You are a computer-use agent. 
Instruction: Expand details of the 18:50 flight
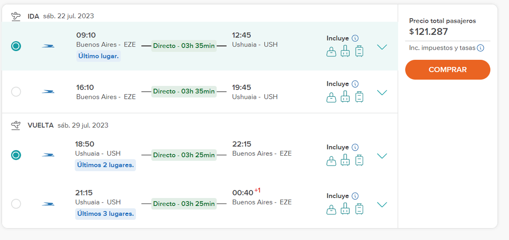382,156
